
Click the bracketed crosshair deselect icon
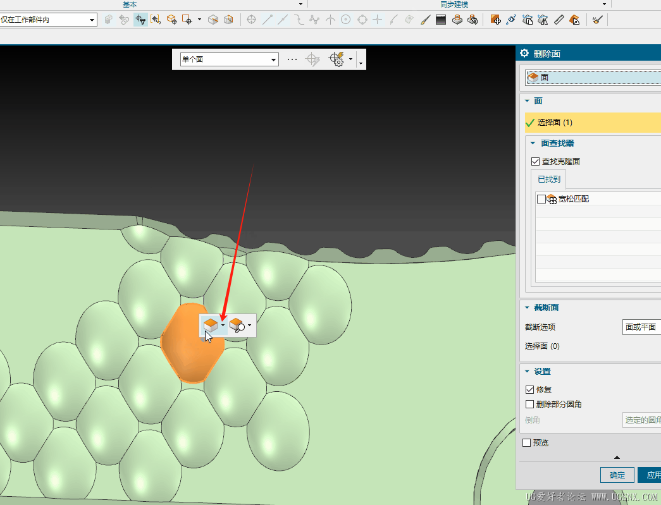pos(156,20)
